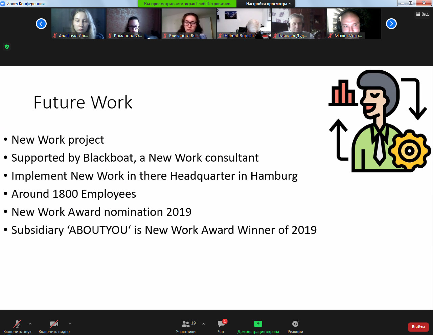Click the 'Implement New Work' Hamburg bullet
The height and width of the screenshot is (335, 433).
155,176
